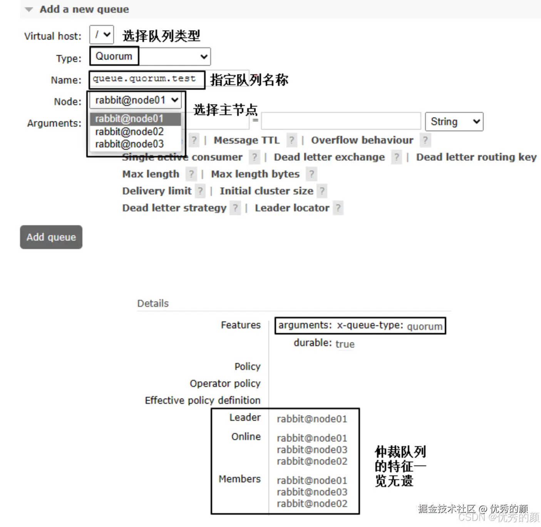This screenshot has width=541, height=527.
Task: Open help for Overflow behaviour
Action: [425, 140]
